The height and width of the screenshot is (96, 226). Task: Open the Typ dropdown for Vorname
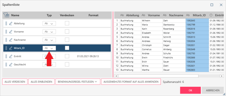49,32
